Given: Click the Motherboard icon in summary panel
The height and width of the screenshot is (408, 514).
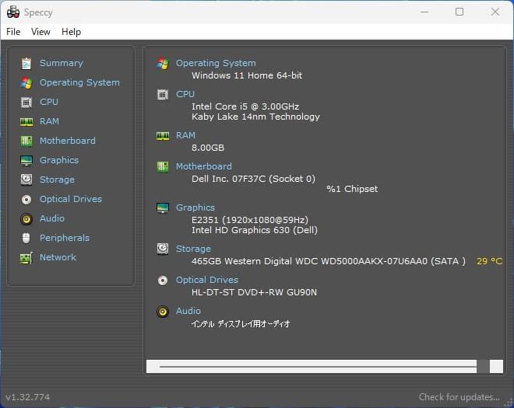Looking at the screenshot, I should point(163,167).
